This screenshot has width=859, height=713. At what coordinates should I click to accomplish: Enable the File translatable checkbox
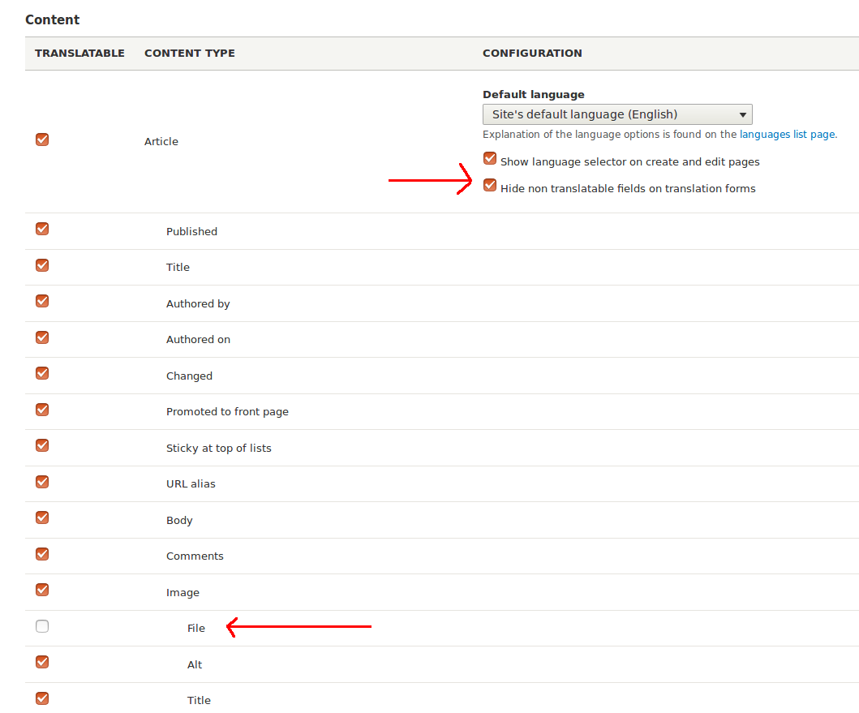(x=41, y=626)
